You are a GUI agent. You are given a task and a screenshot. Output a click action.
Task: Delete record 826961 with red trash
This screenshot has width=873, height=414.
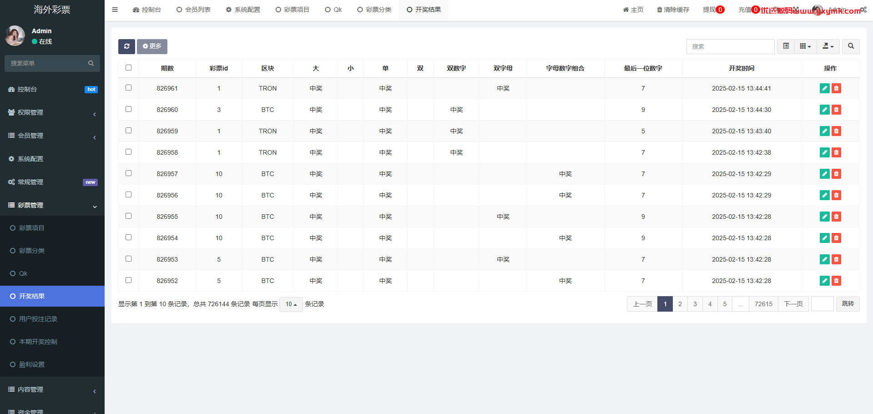pos(836,88)
